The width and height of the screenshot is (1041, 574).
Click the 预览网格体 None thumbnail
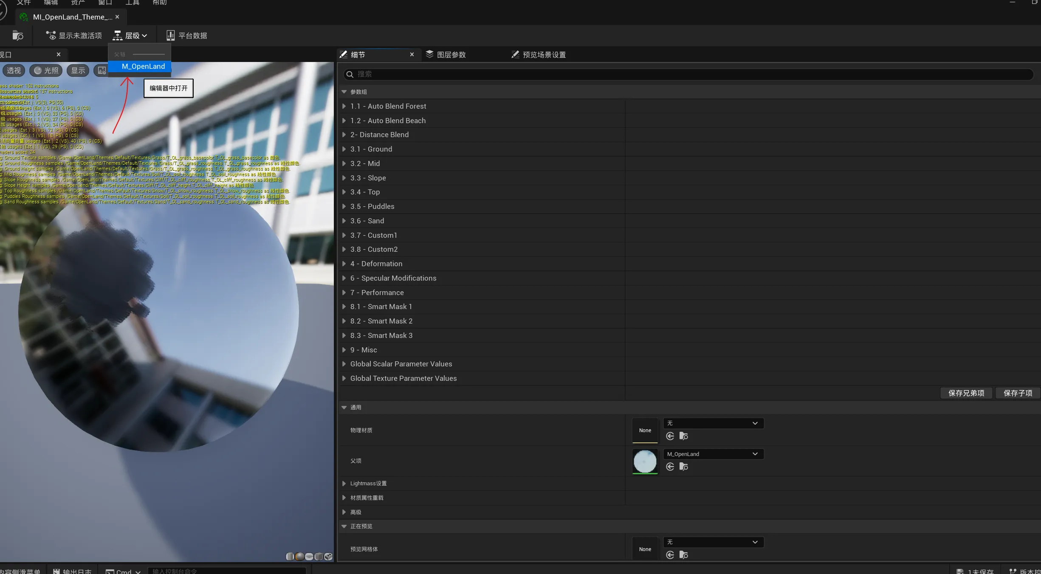(x=645, y=549)
